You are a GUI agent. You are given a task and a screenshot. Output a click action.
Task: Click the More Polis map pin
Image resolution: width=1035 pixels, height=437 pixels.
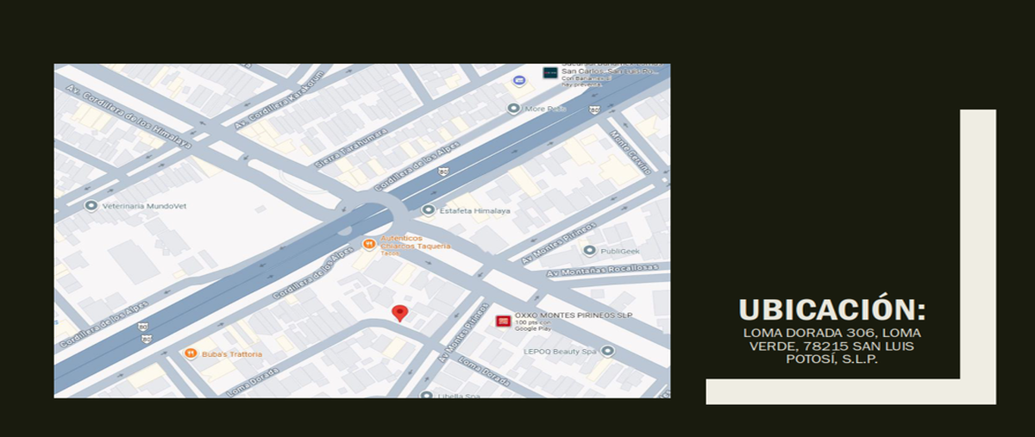tap(513, 109)
